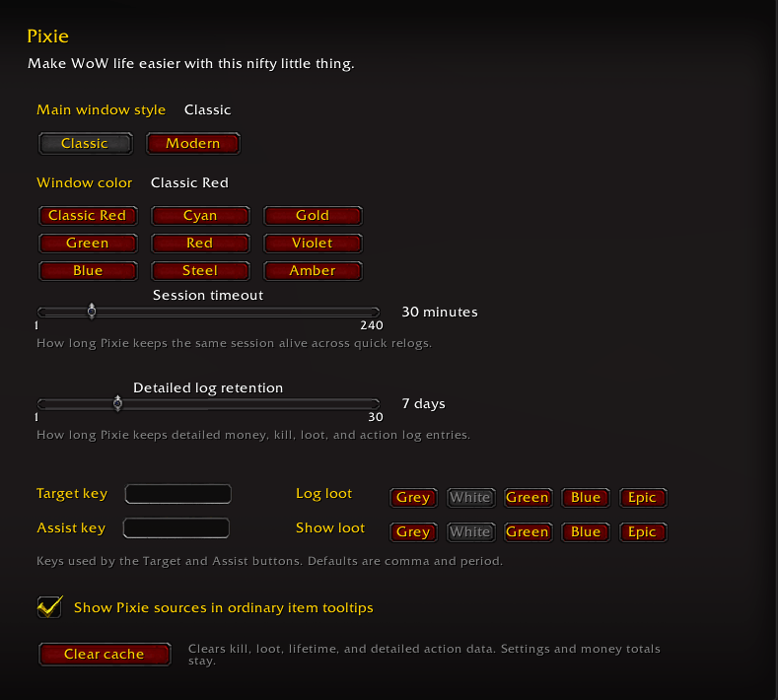Toggle White in the Log loot row

[x=471, y=498]
